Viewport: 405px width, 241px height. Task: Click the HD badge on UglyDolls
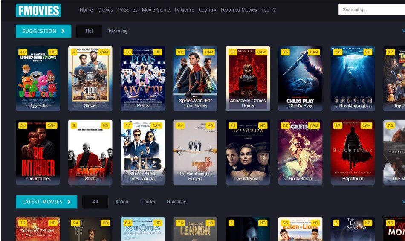pyautogui.click(x=53, y=52)
